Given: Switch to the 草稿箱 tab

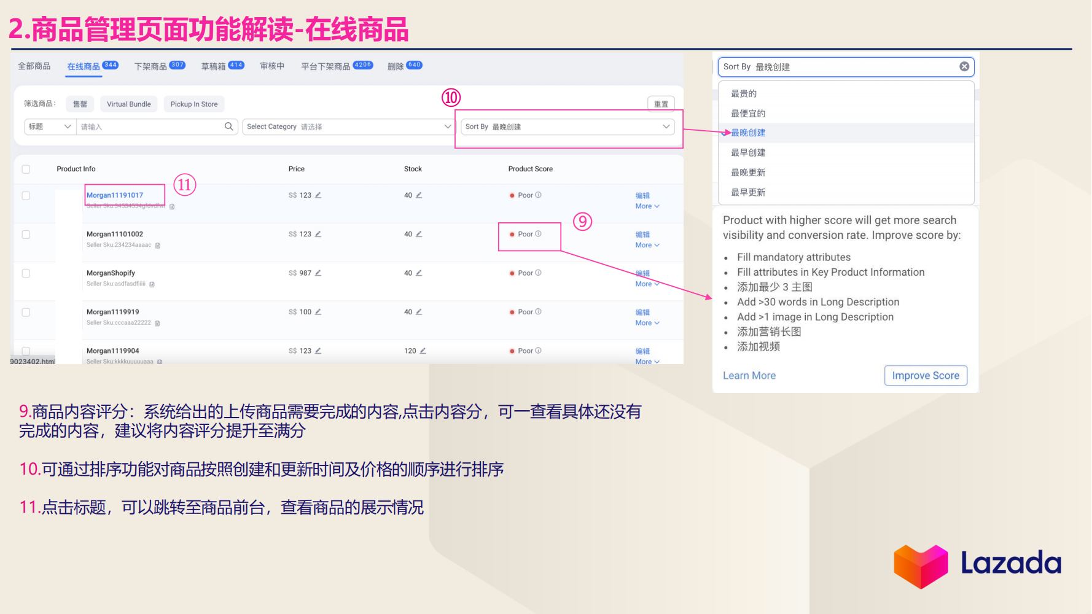Looking at the screenshot, I should 213,65.
